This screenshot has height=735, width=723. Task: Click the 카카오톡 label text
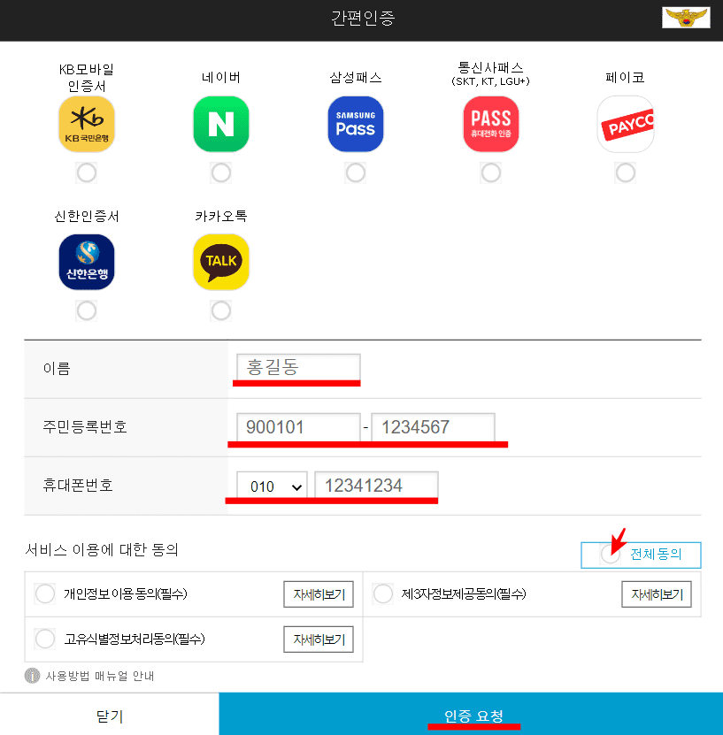(x=221, y=216)
